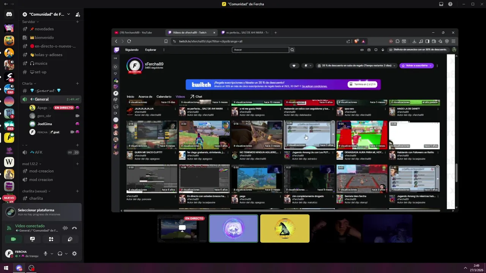Click the Twitch Buscar search field

(x=260, y=50)
